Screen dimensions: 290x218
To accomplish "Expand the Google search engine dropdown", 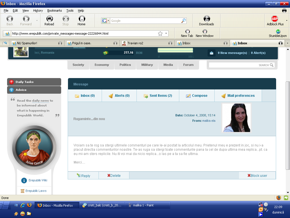I will [106, 21].
